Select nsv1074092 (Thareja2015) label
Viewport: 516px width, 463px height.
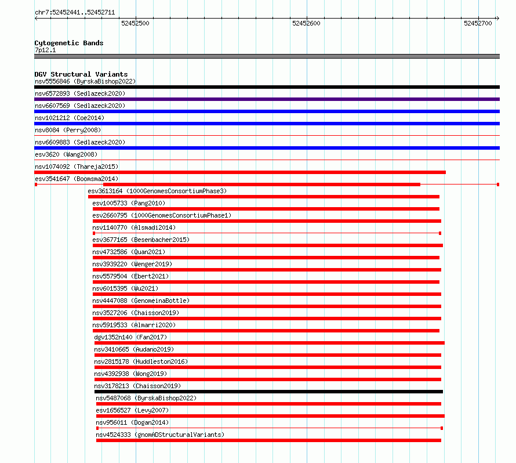[x=77, y=167]
